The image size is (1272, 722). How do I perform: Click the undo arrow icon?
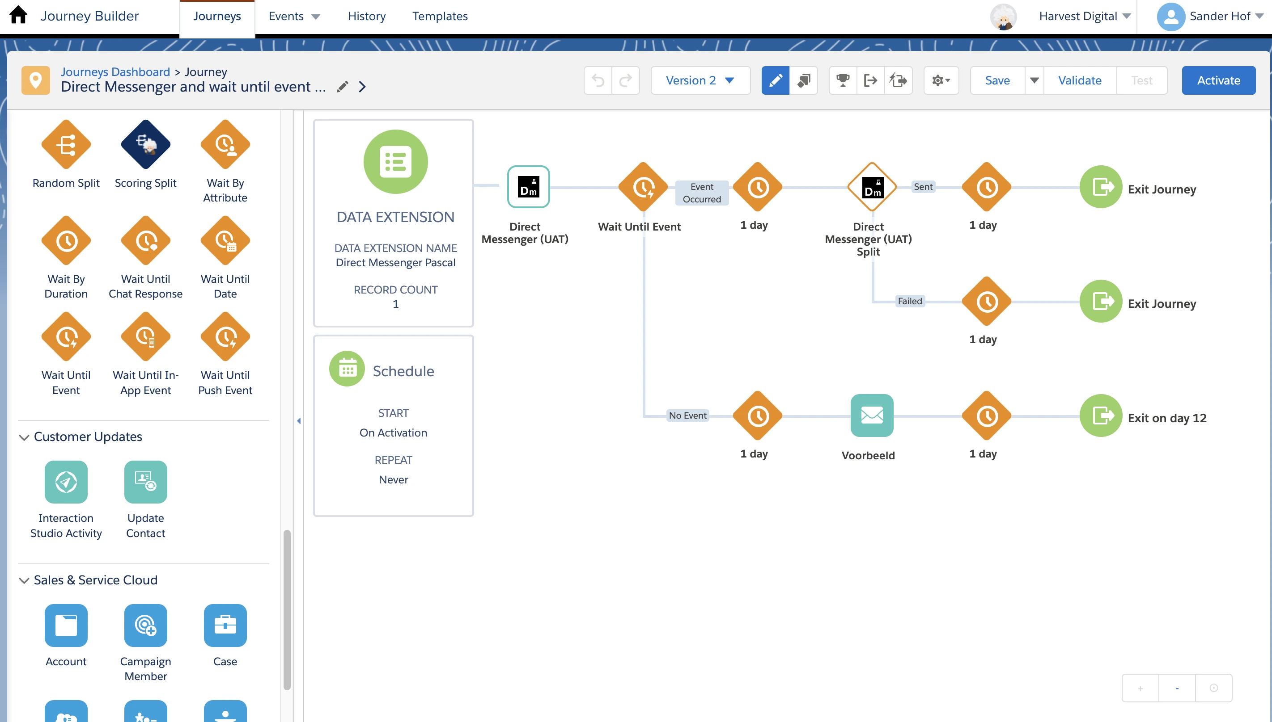598,80
